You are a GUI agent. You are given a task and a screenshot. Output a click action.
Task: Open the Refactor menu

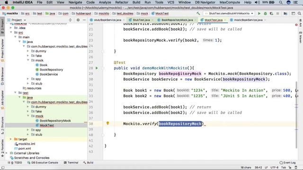(122, 2)
